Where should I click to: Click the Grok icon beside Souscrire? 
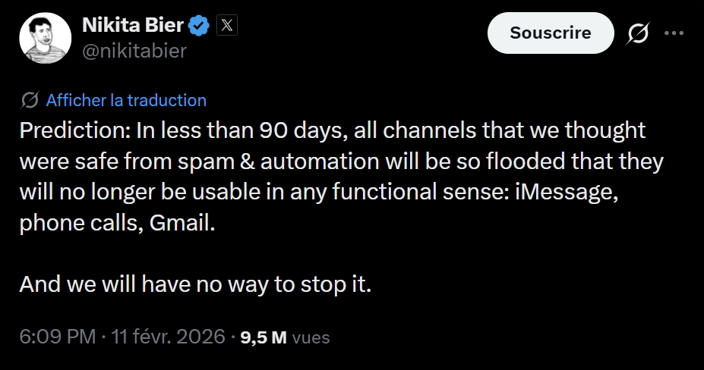click(x=638, y=33)
